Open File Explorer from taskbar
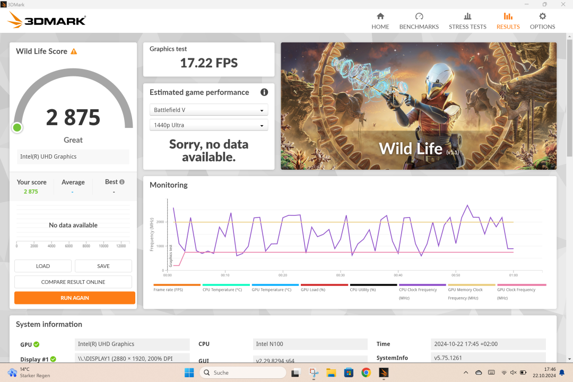 tap(331, 372)
